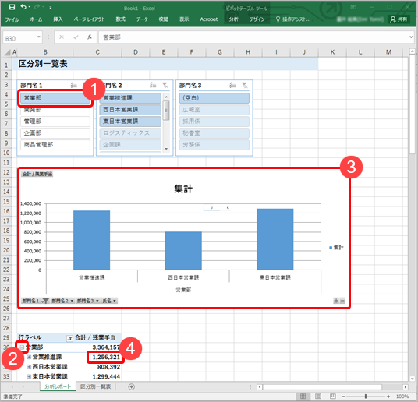Click the Insert Function fx icon
The width and height of the screenshot is (418, 402).
coord(90,37)
